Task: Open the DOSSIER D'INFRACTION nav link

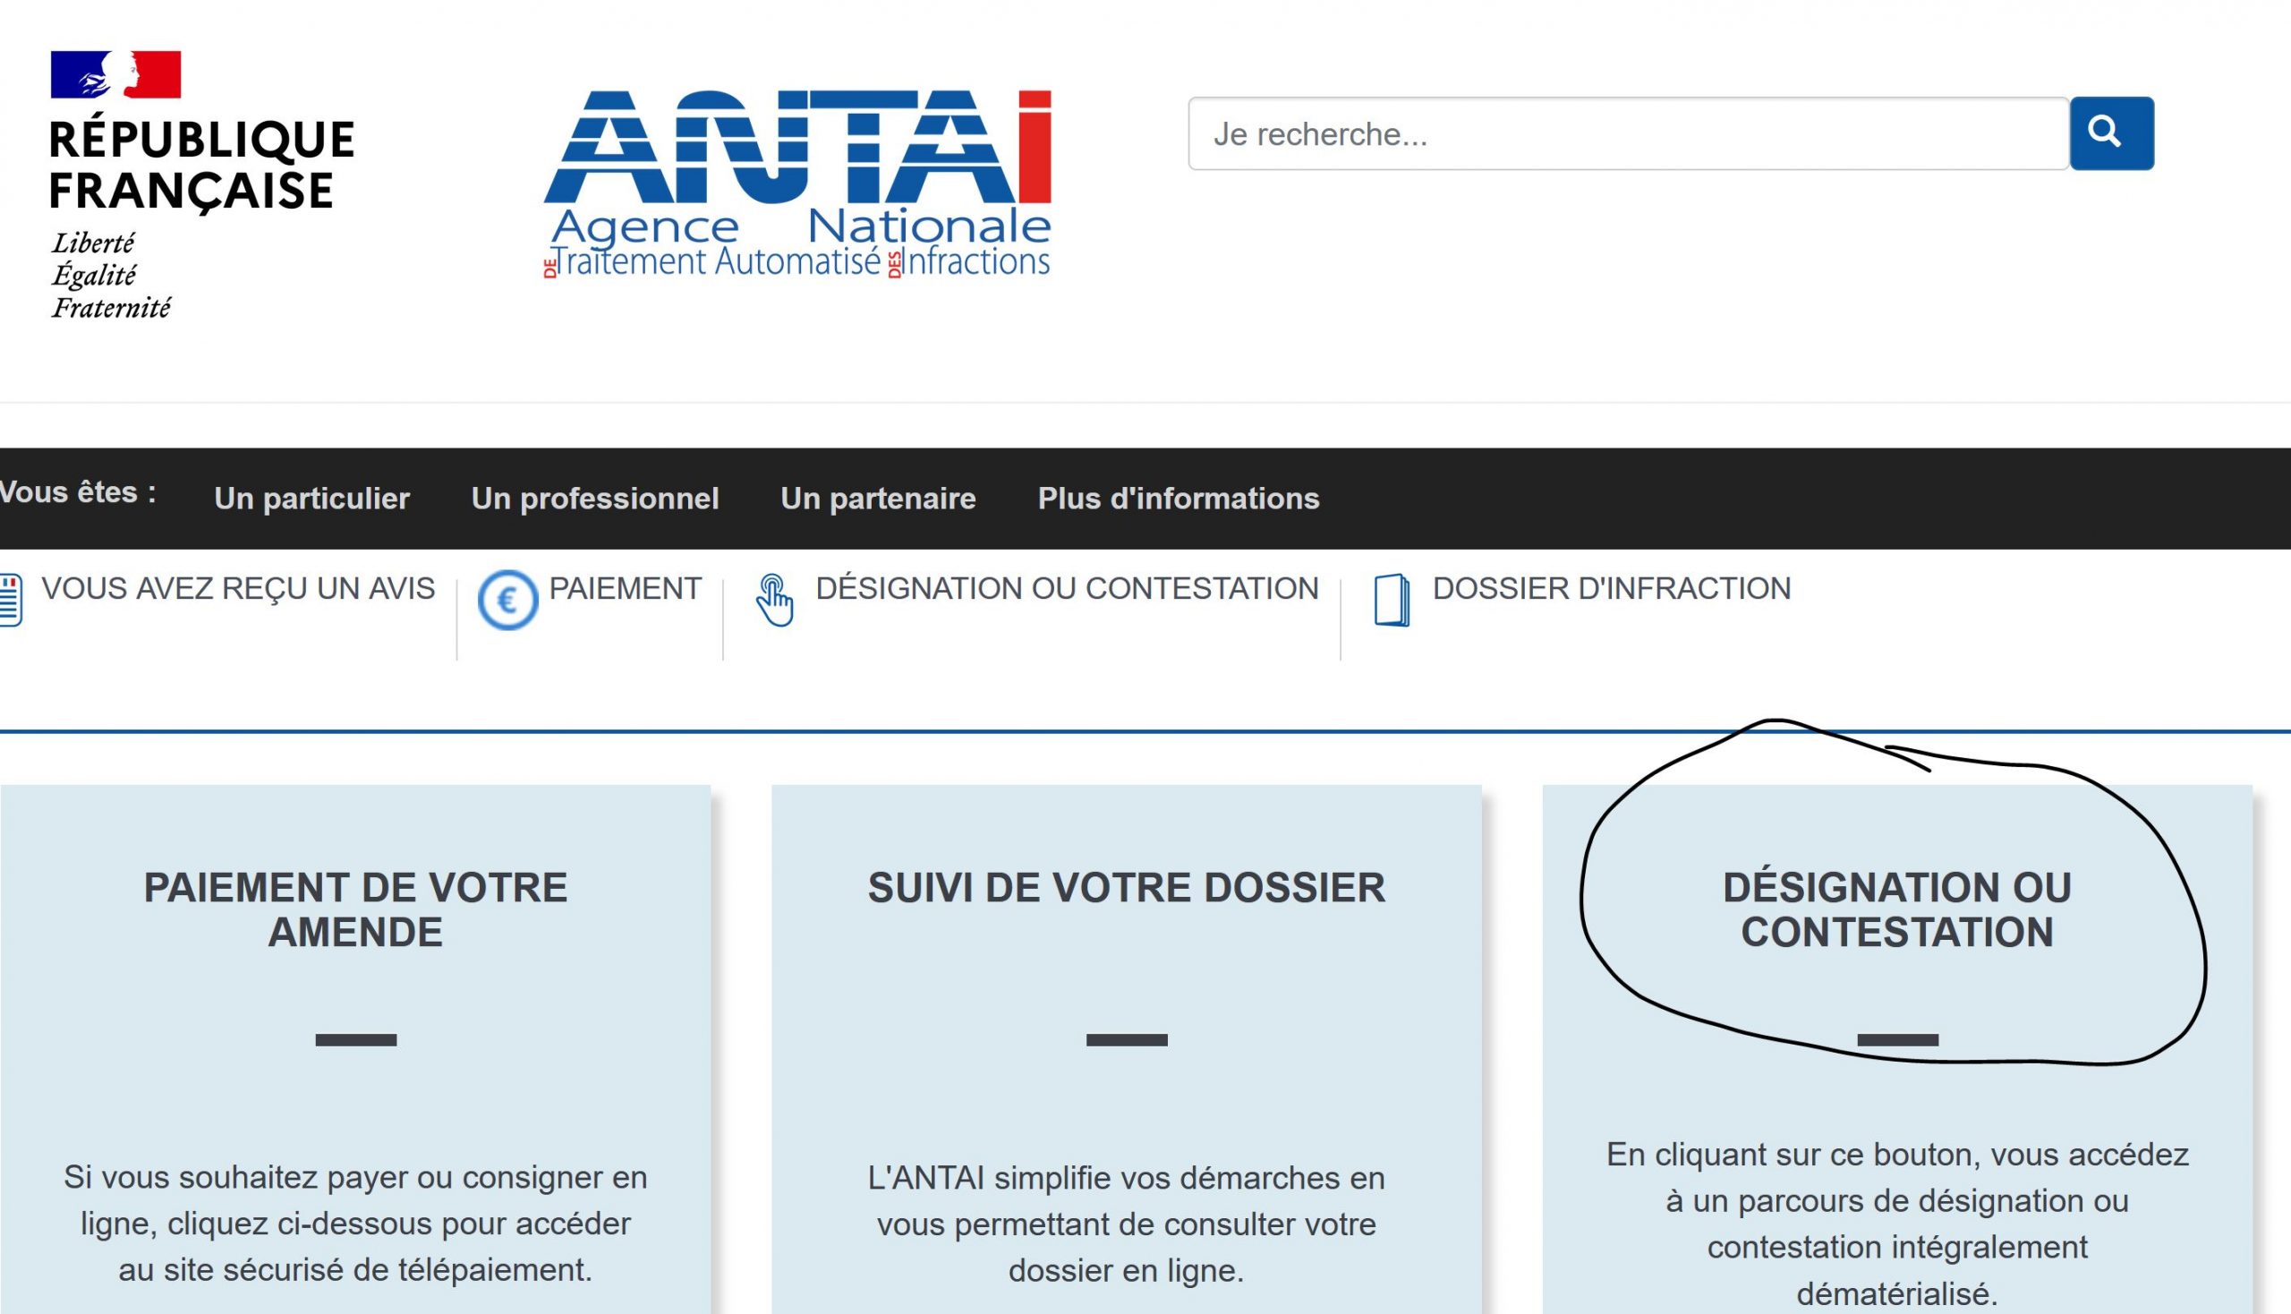Action: coord(1611,588)
